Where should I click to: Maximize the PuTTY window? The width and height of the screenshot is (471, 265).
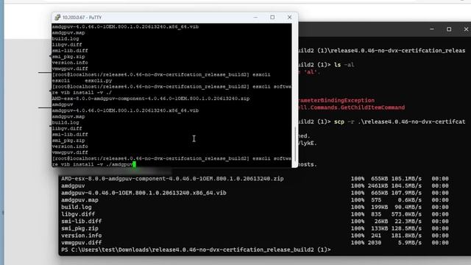272,18
